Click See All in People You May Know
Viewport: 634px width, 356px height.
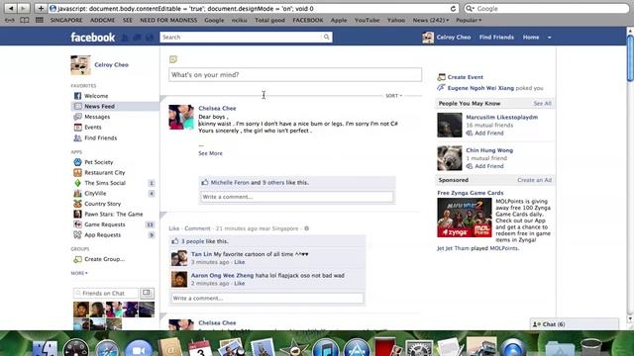pos(542,103)
